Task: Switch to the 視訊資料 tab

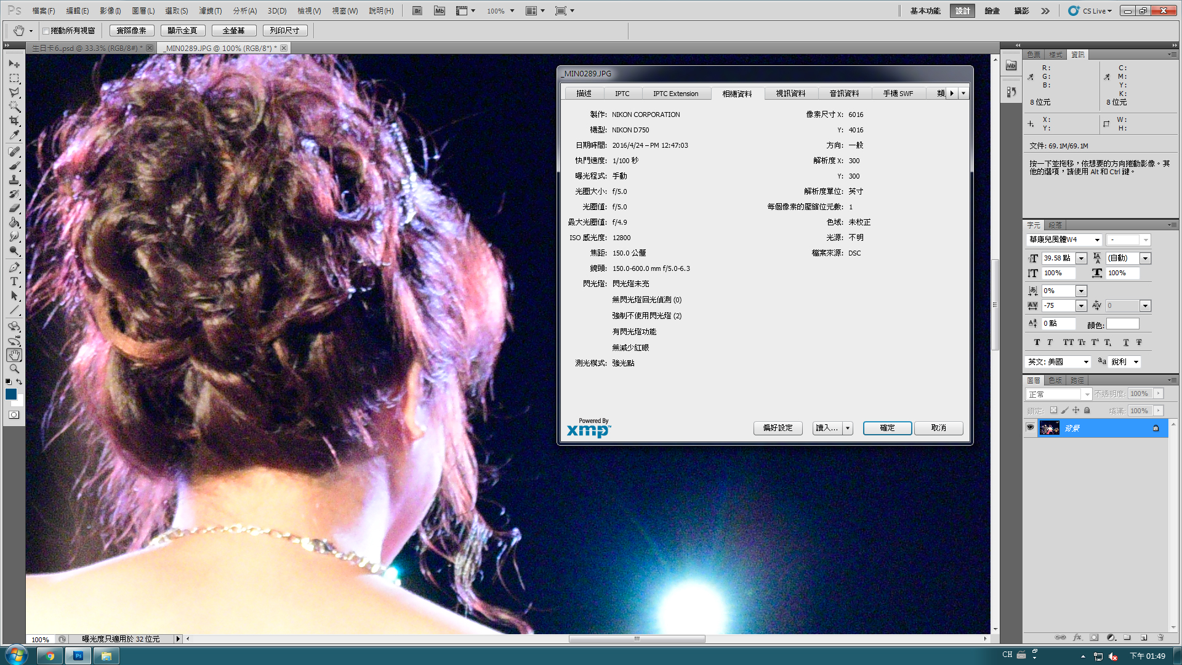Action: [x=790, y=94]
